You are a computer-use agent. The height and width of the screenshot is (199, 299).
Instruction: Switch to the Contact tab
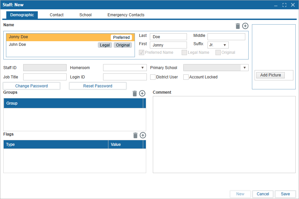pos(57,15)
